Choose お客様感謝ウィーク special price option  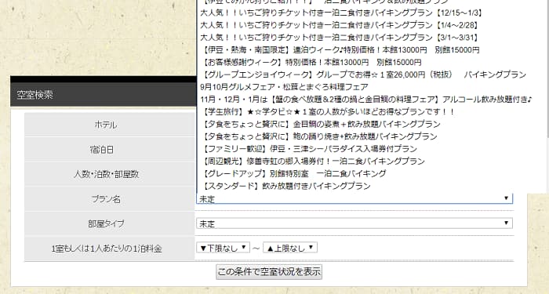coord(372,62)
